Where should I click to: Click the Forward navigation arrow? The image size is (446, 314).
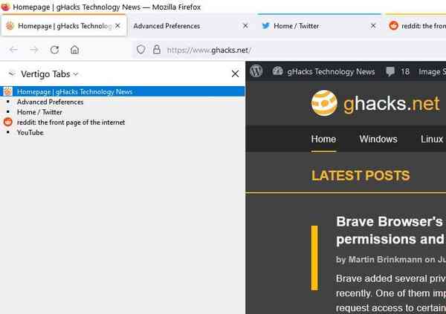coord(34,50)
